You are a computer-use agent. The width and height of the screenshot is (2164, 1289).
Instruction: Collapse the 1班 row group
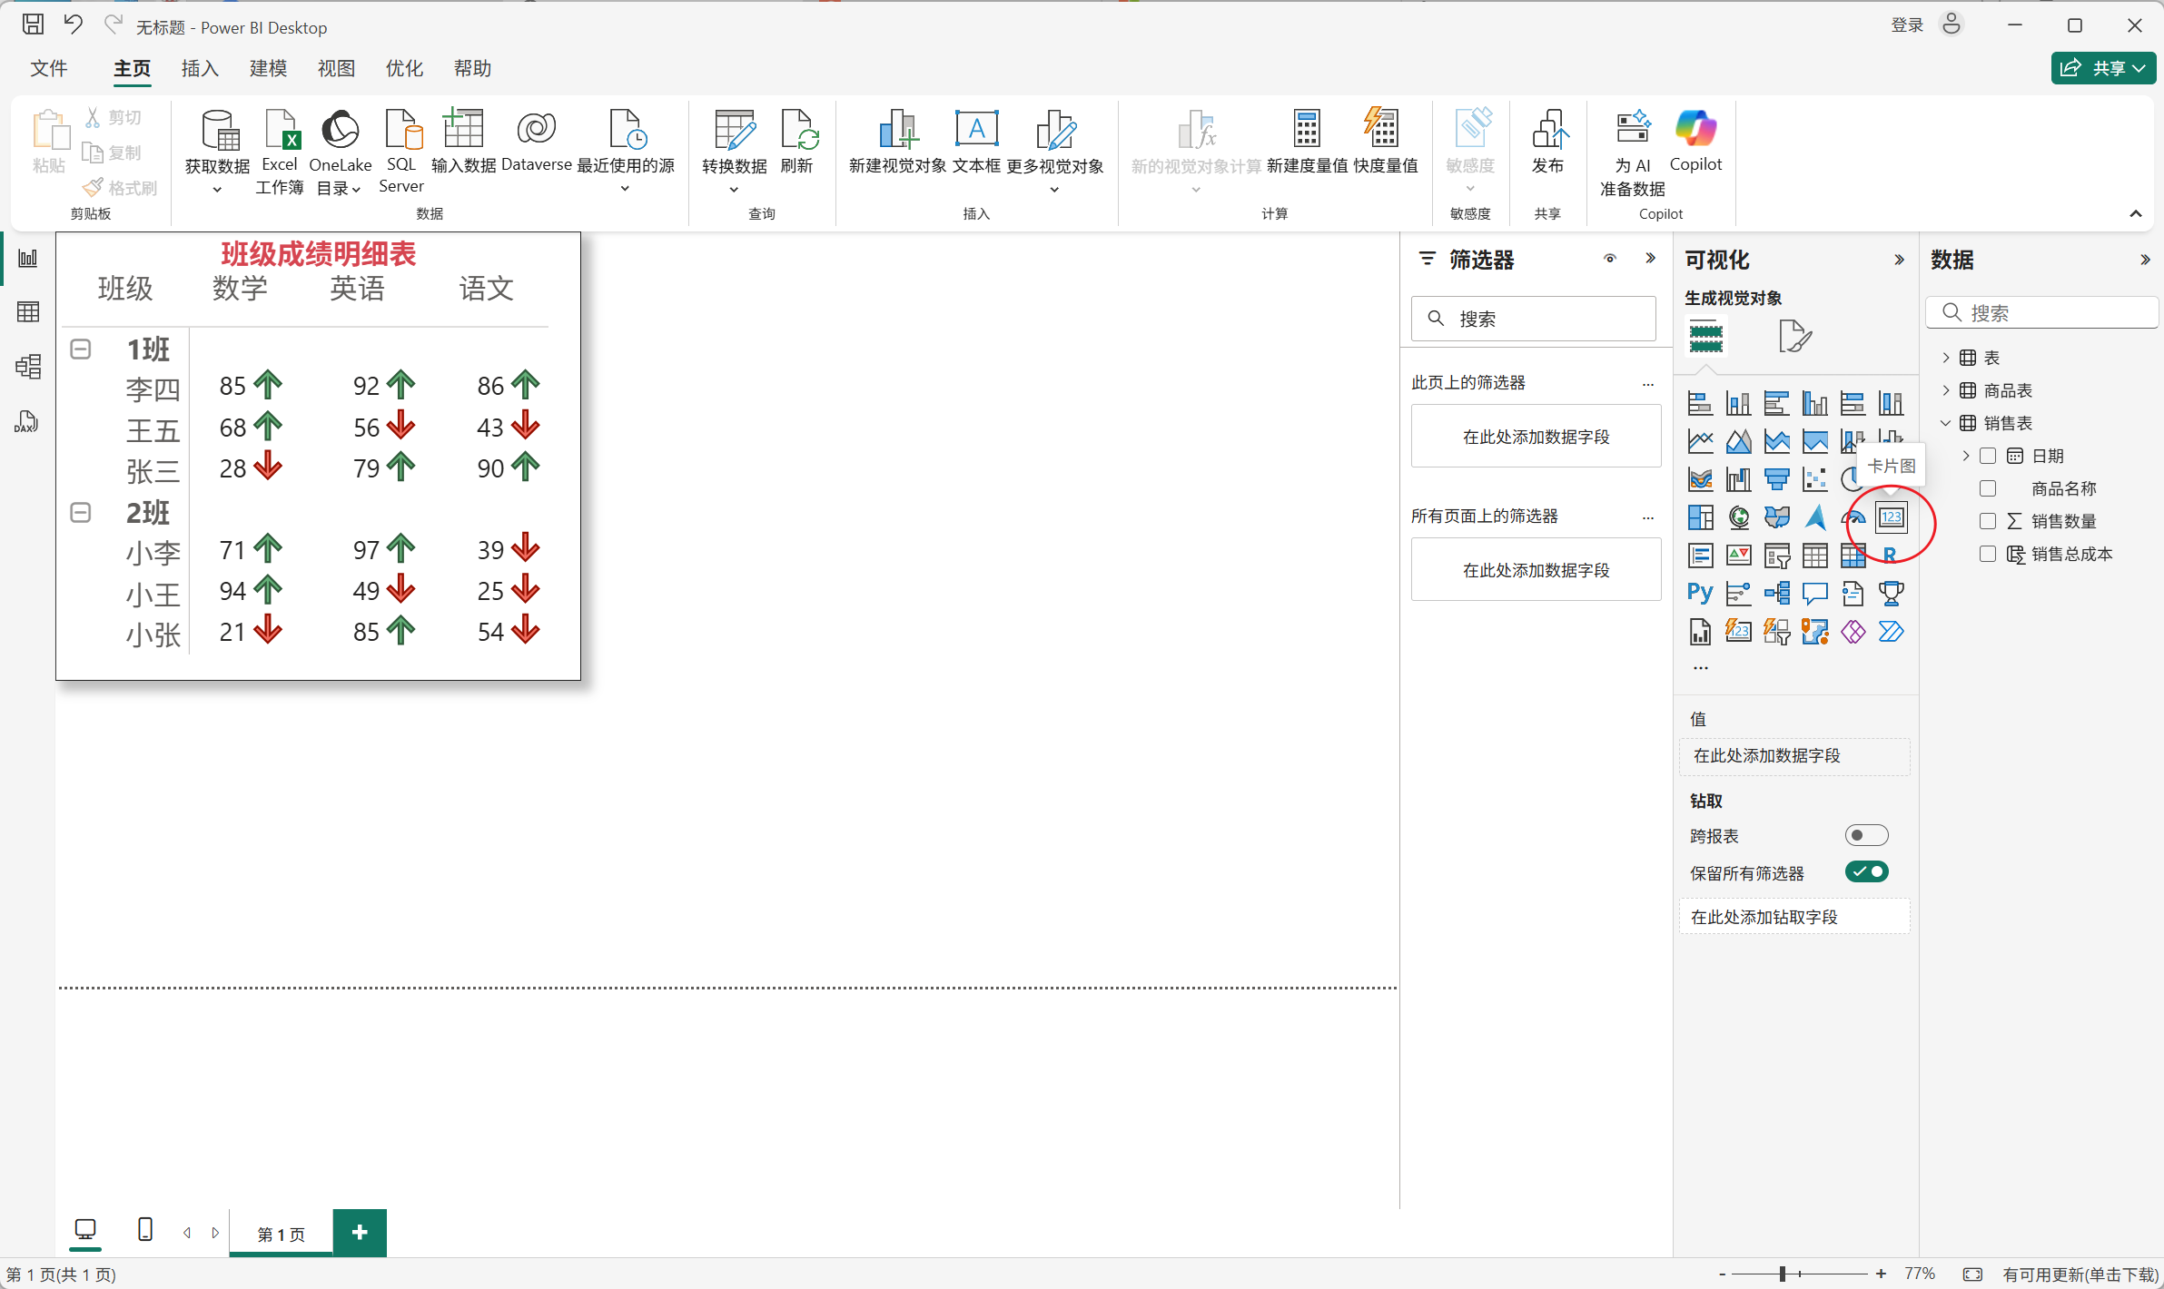pyautogui.click(x=81, y=349)
